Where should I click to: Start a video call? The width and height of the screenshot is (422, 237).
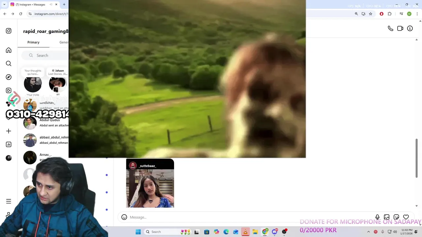400,28
